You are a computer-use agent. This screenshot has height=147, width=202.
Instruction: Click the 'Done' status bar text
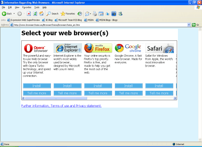(x=7, y=144)
